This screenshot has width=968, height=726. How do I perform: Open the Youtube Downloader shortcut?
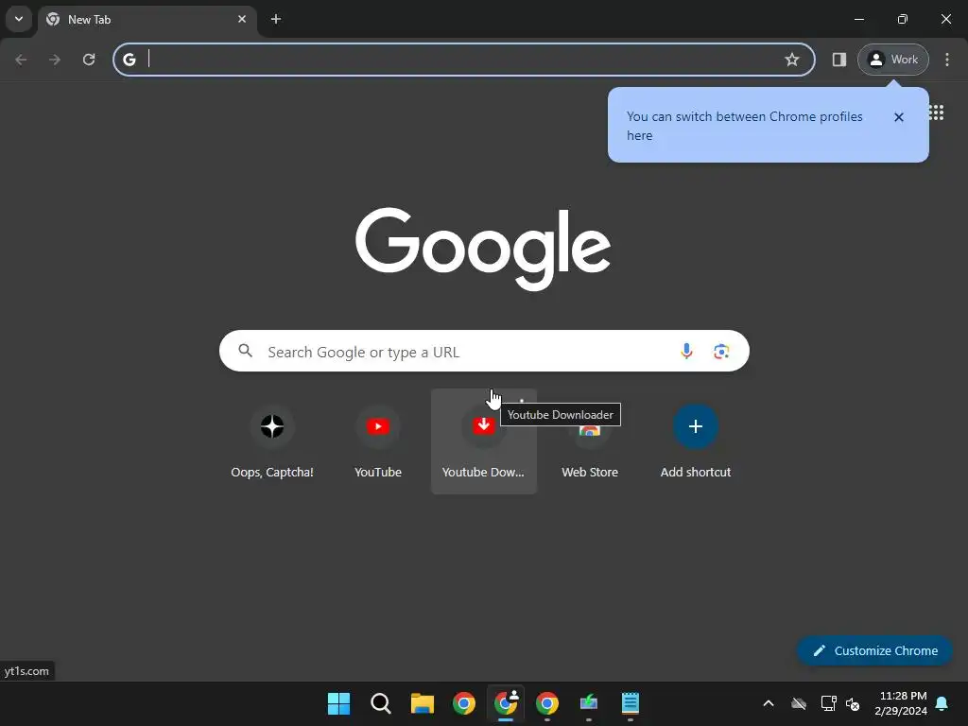point(483,441)
